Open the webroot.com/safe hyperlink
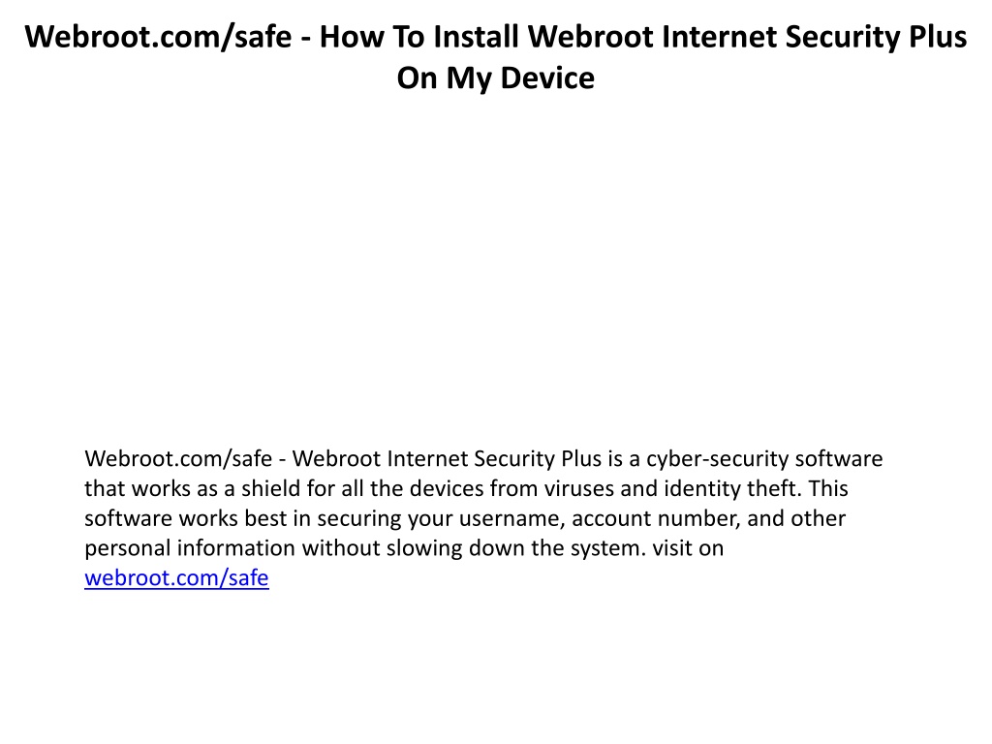The height and width of the screenshot is (744, 992). [176, 577]
